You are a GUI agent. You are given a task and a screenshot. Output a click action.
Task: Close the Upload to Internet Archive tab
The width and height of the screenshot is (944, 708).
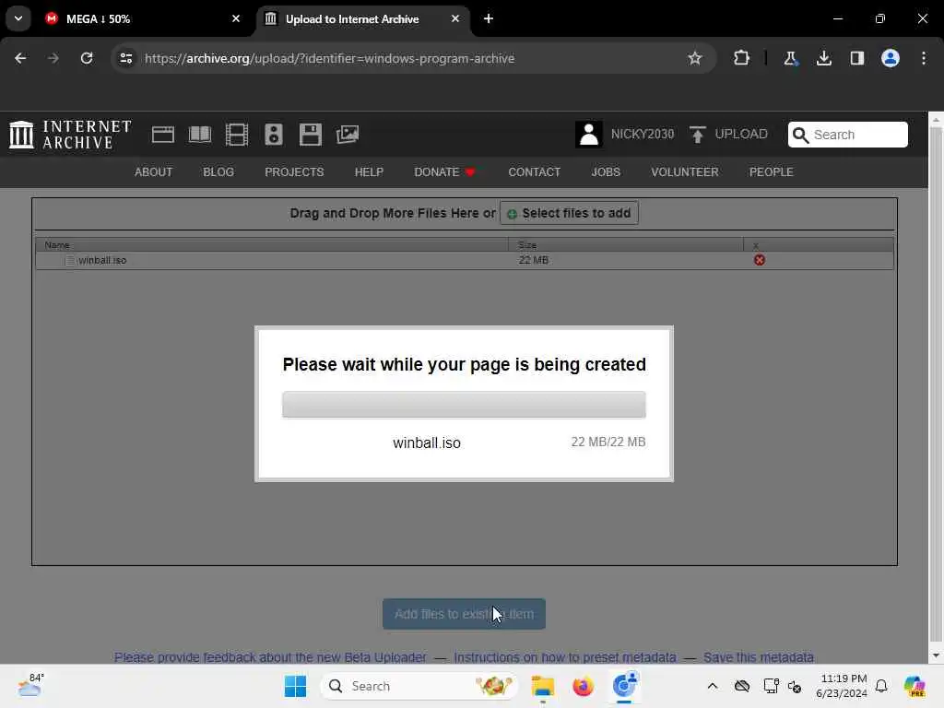[x=455, y=18]
